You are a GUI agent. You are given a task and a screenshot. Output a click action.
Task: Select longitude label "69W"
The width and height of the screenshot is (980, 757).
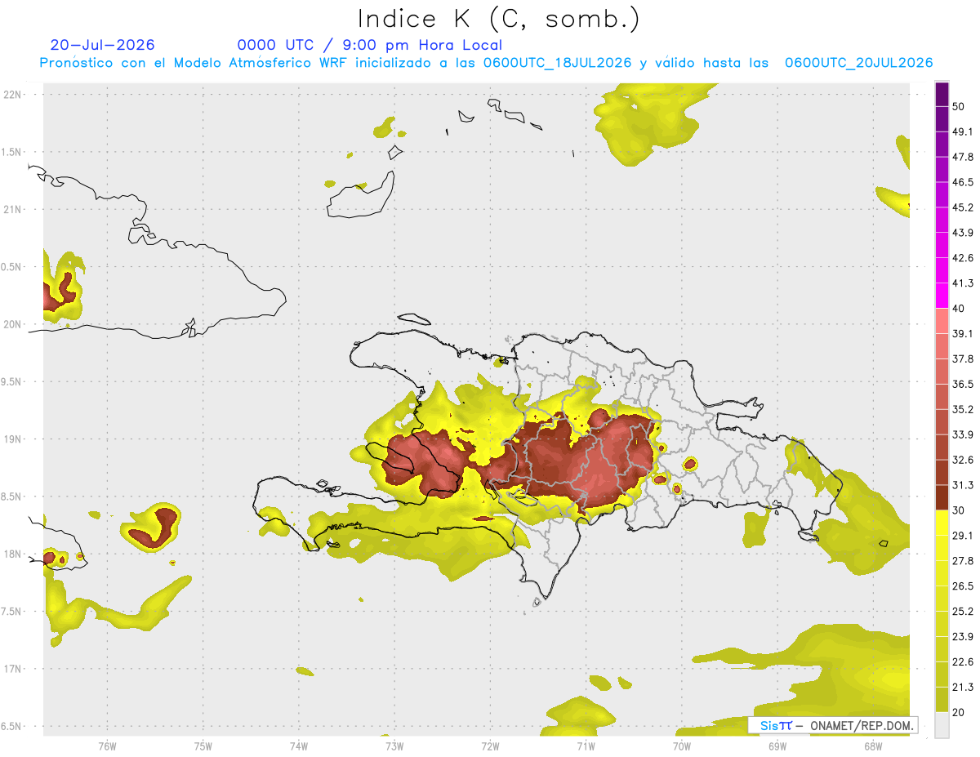click(x=777, y=746)
